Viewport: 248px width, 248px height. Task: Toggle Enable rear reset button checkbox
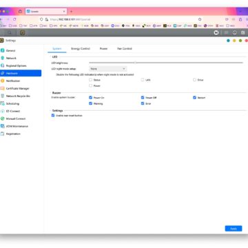pyautogui.click(x=53, y=116)
